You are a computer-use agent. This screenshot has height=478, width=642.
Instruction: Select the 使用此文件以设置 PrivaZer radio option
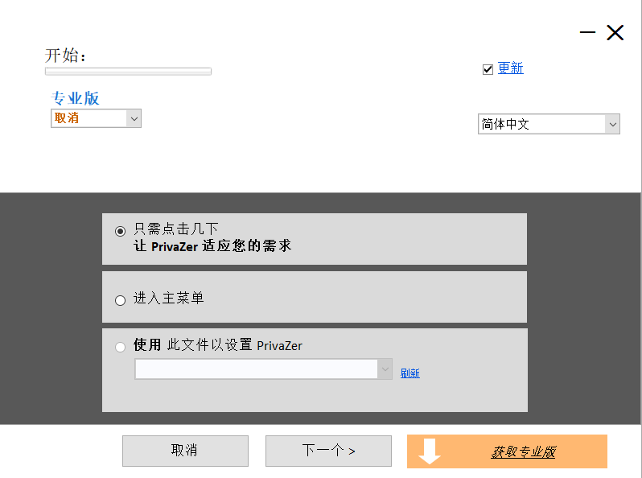120,348
